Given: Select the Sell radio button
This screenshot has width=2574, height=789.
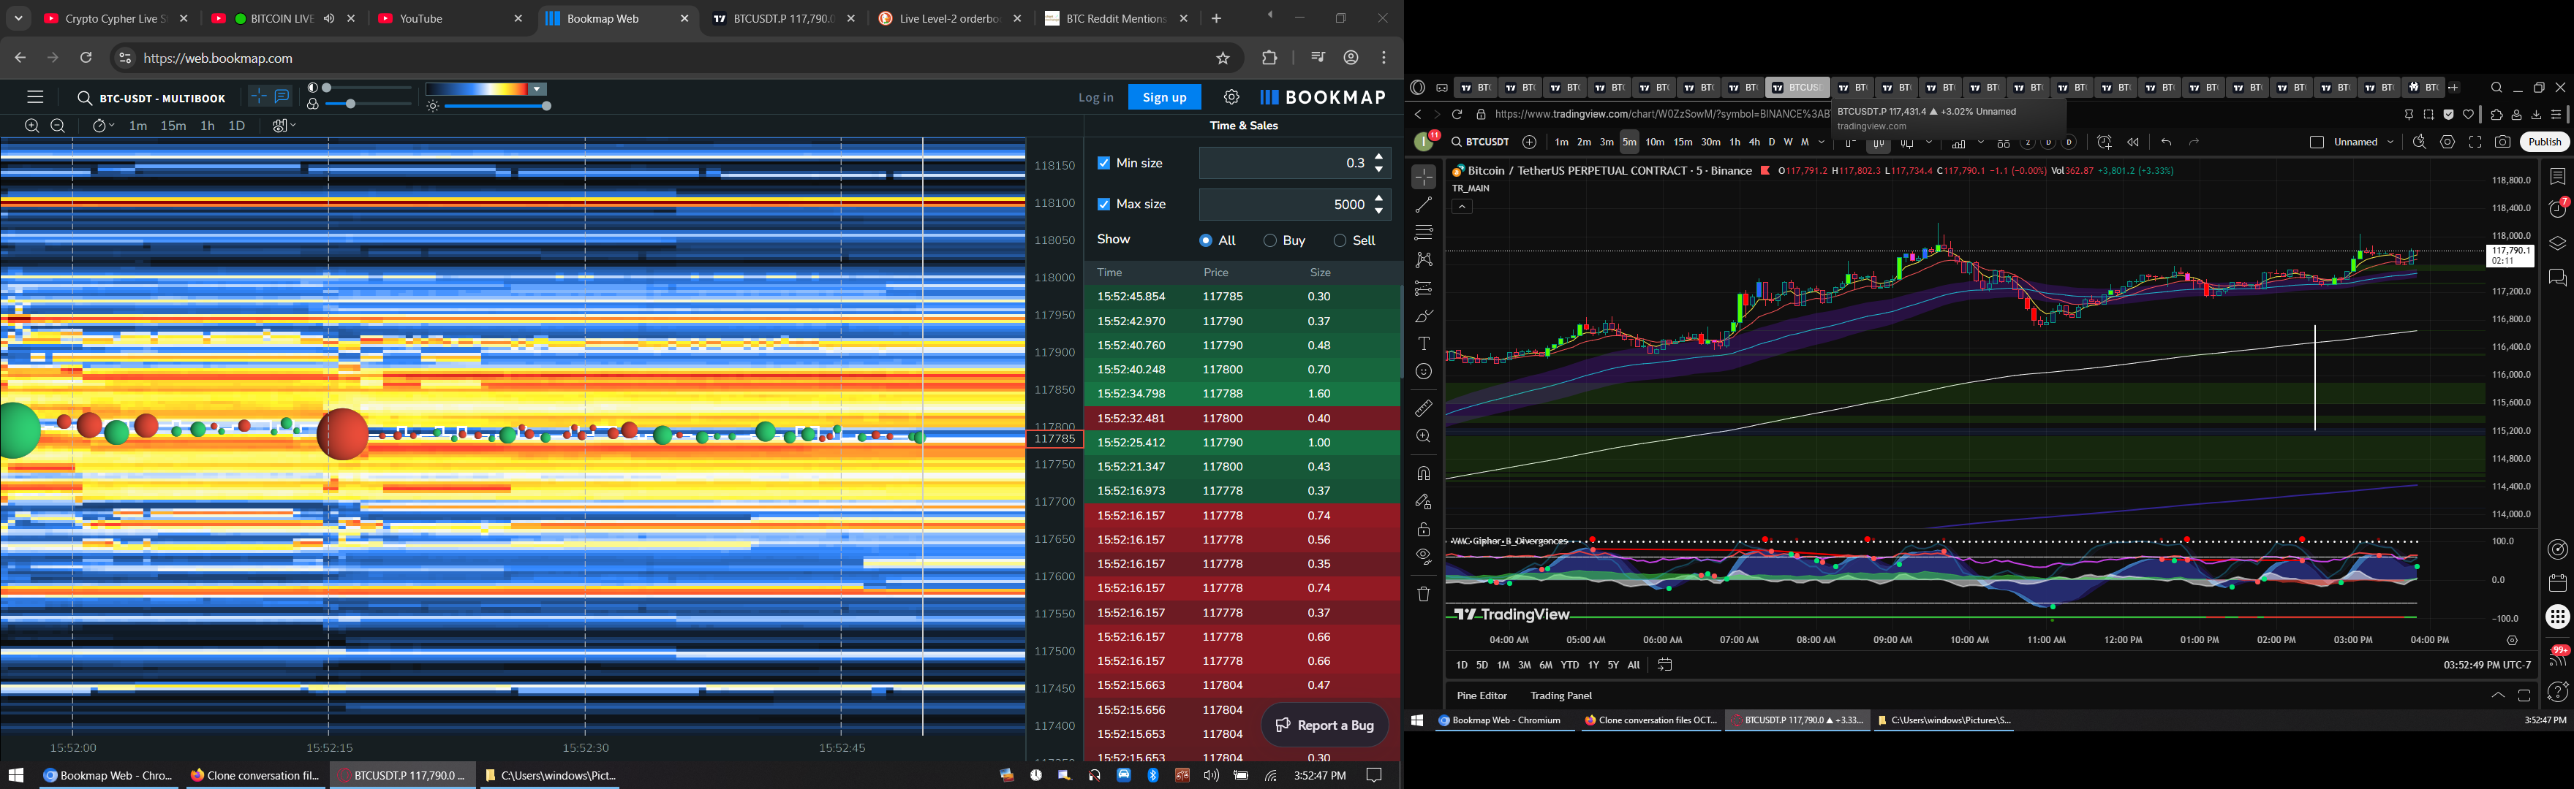Looking at the screenshot, I should 1340,240.
